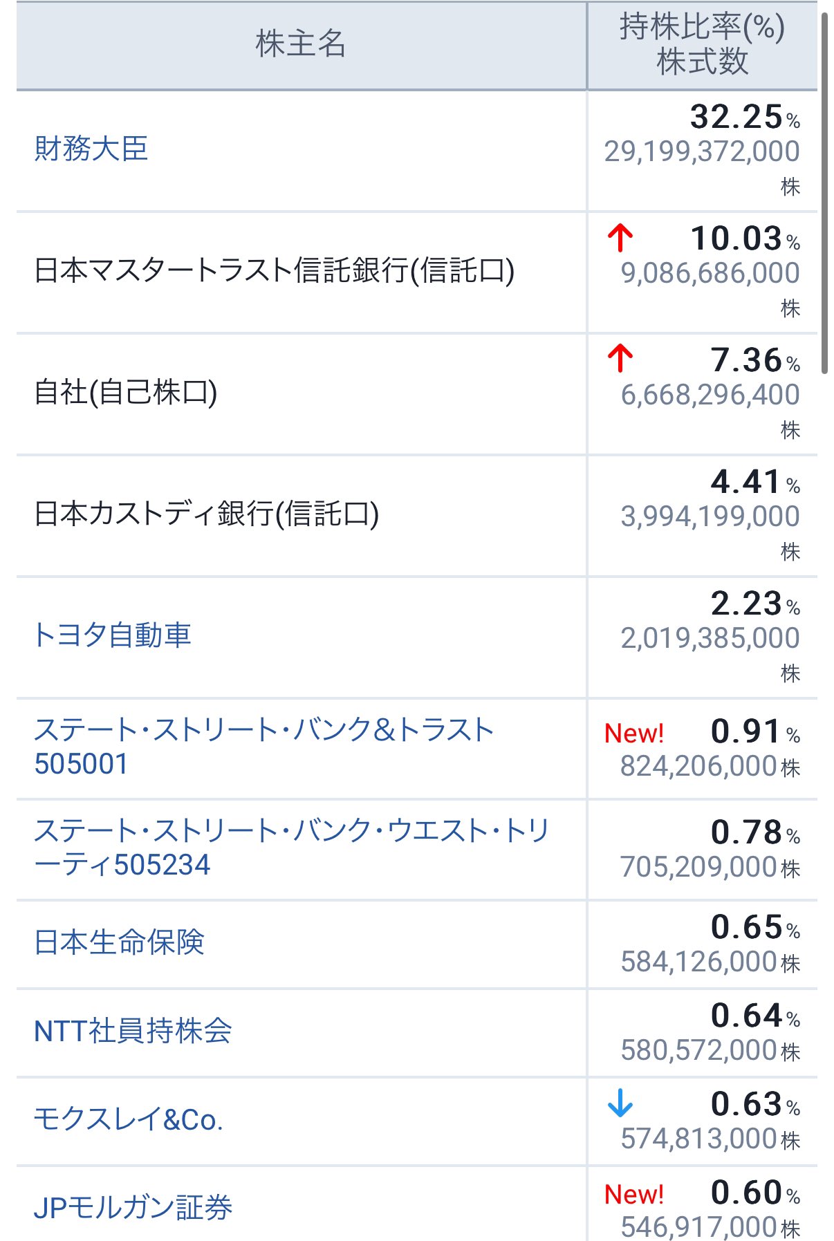The image size is (834, 1241).
Task: Open the モクスレイ&Co. shareholder link
Action: pos(129,1119)
